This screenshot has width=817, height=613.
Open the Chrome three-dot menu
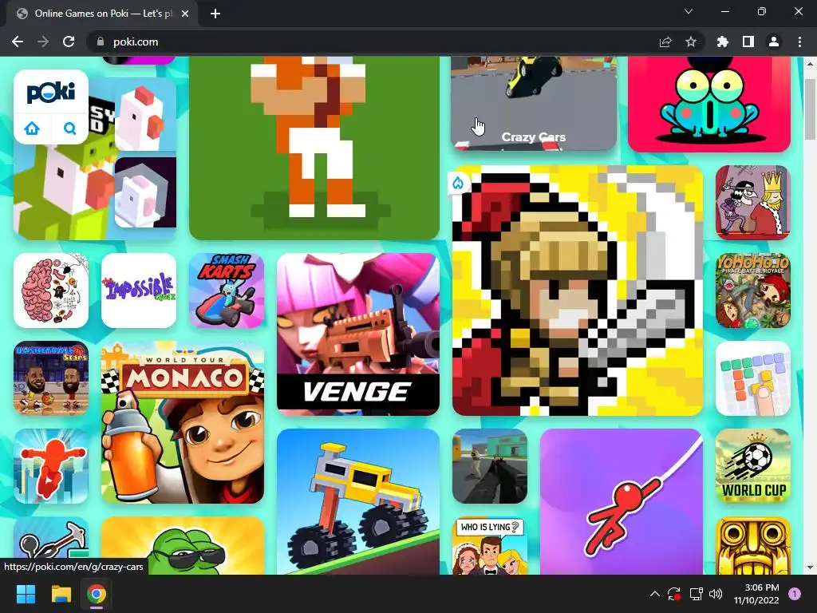(x=799, y=42)
